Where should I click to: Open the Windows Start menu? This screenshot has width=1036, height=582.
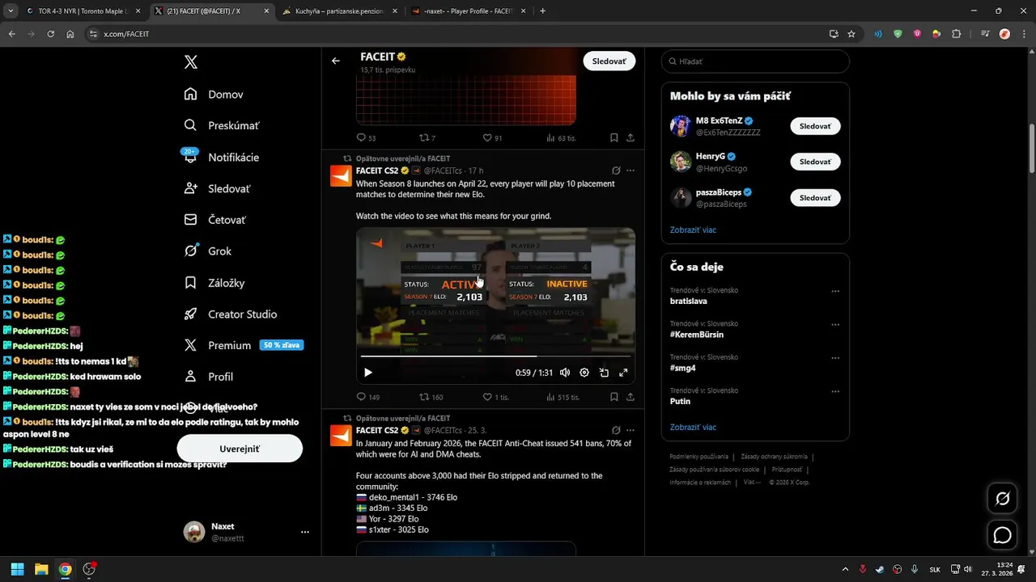[x=17, y=569]
